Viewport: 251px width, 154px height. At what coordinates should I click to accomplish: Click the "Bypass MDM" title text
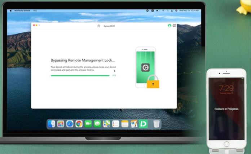pyautogui.click(x=109, y=26)
